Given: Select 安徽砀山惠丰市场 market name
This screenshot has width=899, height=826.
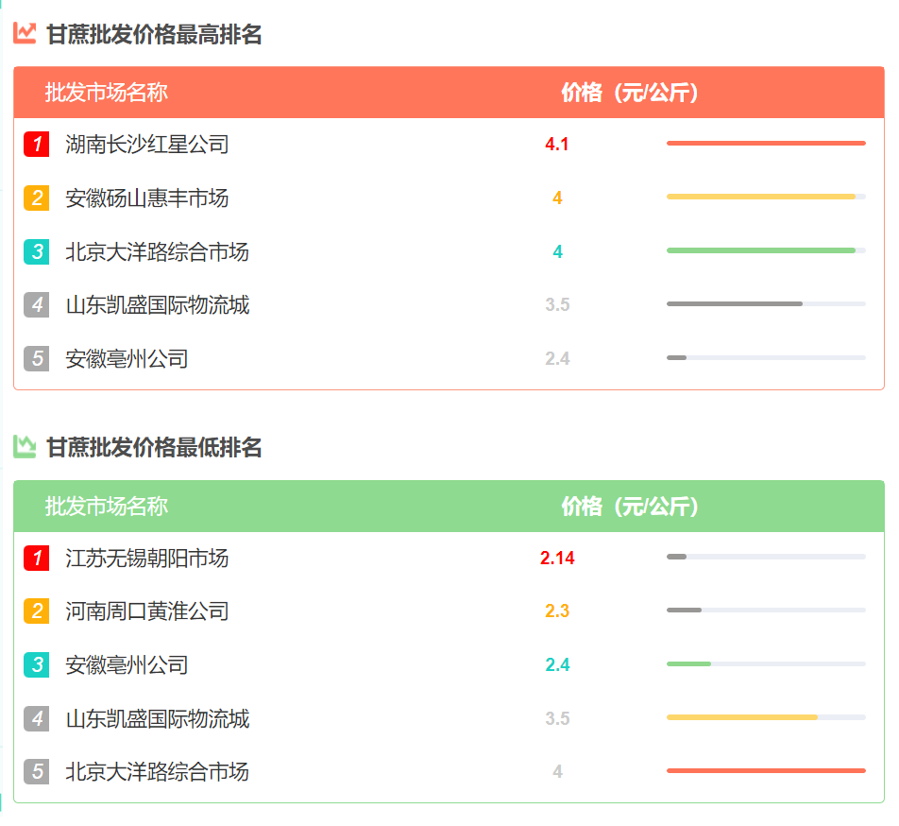Looking at the screenshot, I should pyautogui.click(x=146, y=198).
